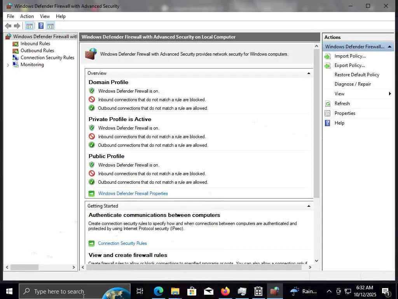Viewport: 398px width, 299px height.
Task: Expand the Monitoring tree node
Action: (x=8, y=65)
